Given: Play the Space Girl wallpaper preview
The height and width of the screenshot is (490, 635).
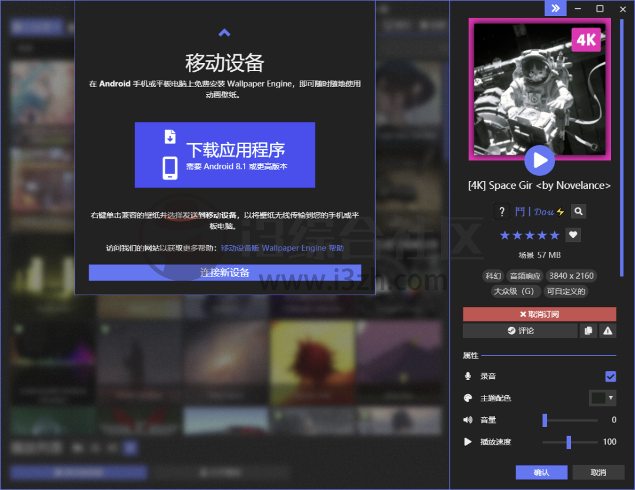Looking at the screenshot, I should click(x=539, y=161).
